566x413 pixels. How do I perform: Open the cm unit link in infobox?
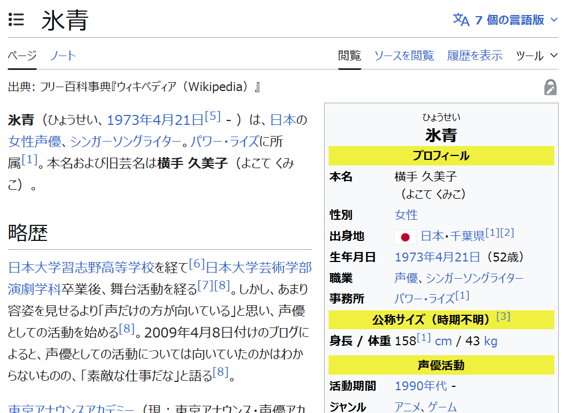[443, 341]
